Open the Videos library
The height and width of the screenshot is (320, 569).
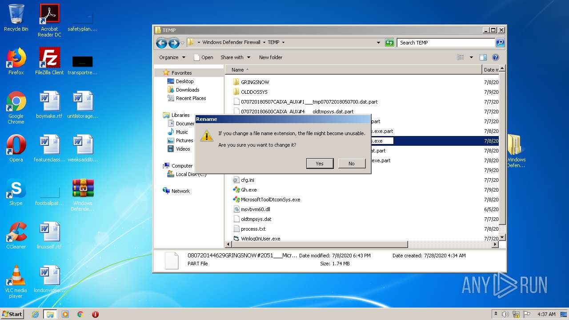point(183,149)
